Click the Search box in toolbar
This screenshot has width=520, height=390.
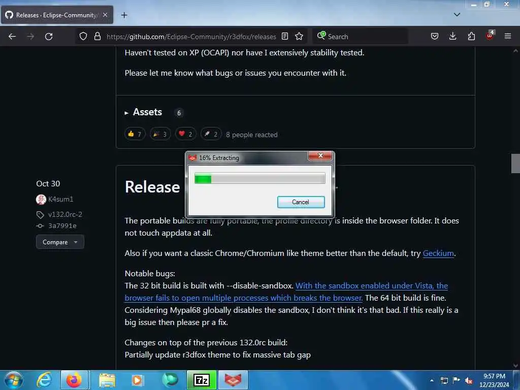(x=360, y=37)
